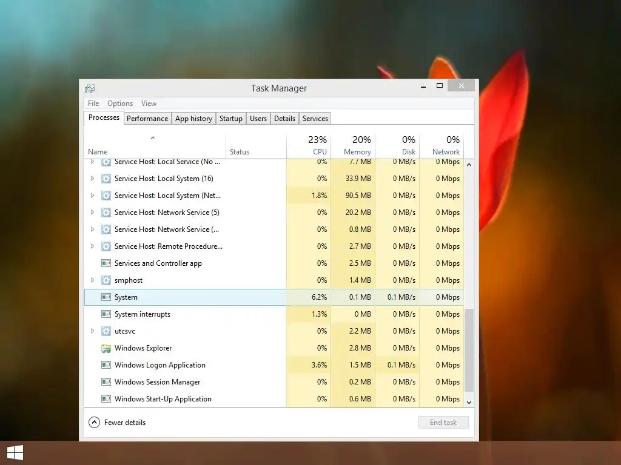Select the Windows Logon Application row text

click(160, 365)
